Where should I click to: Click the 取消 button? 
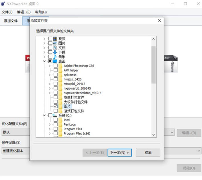click(148, 152)
